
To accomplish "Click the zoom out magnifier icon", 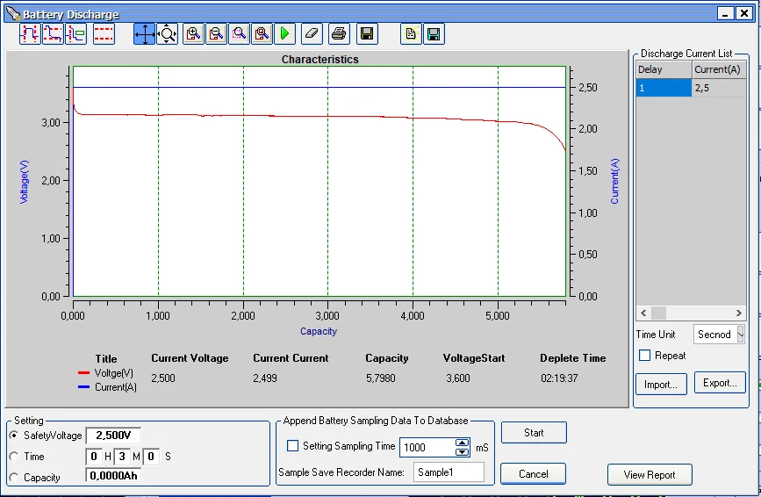I will [216, 34].
